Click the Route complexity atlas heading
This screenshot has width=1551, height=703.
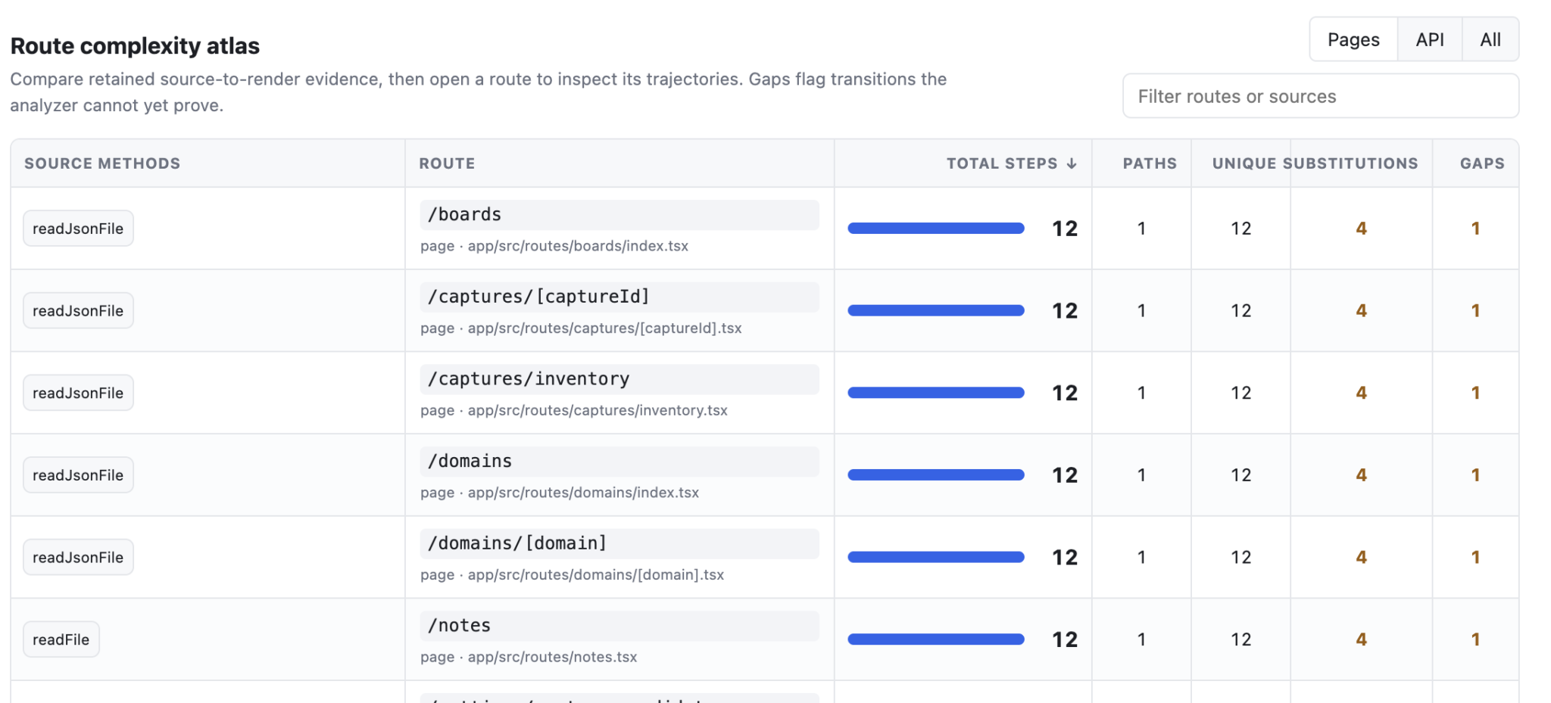[x=135, y=46]
